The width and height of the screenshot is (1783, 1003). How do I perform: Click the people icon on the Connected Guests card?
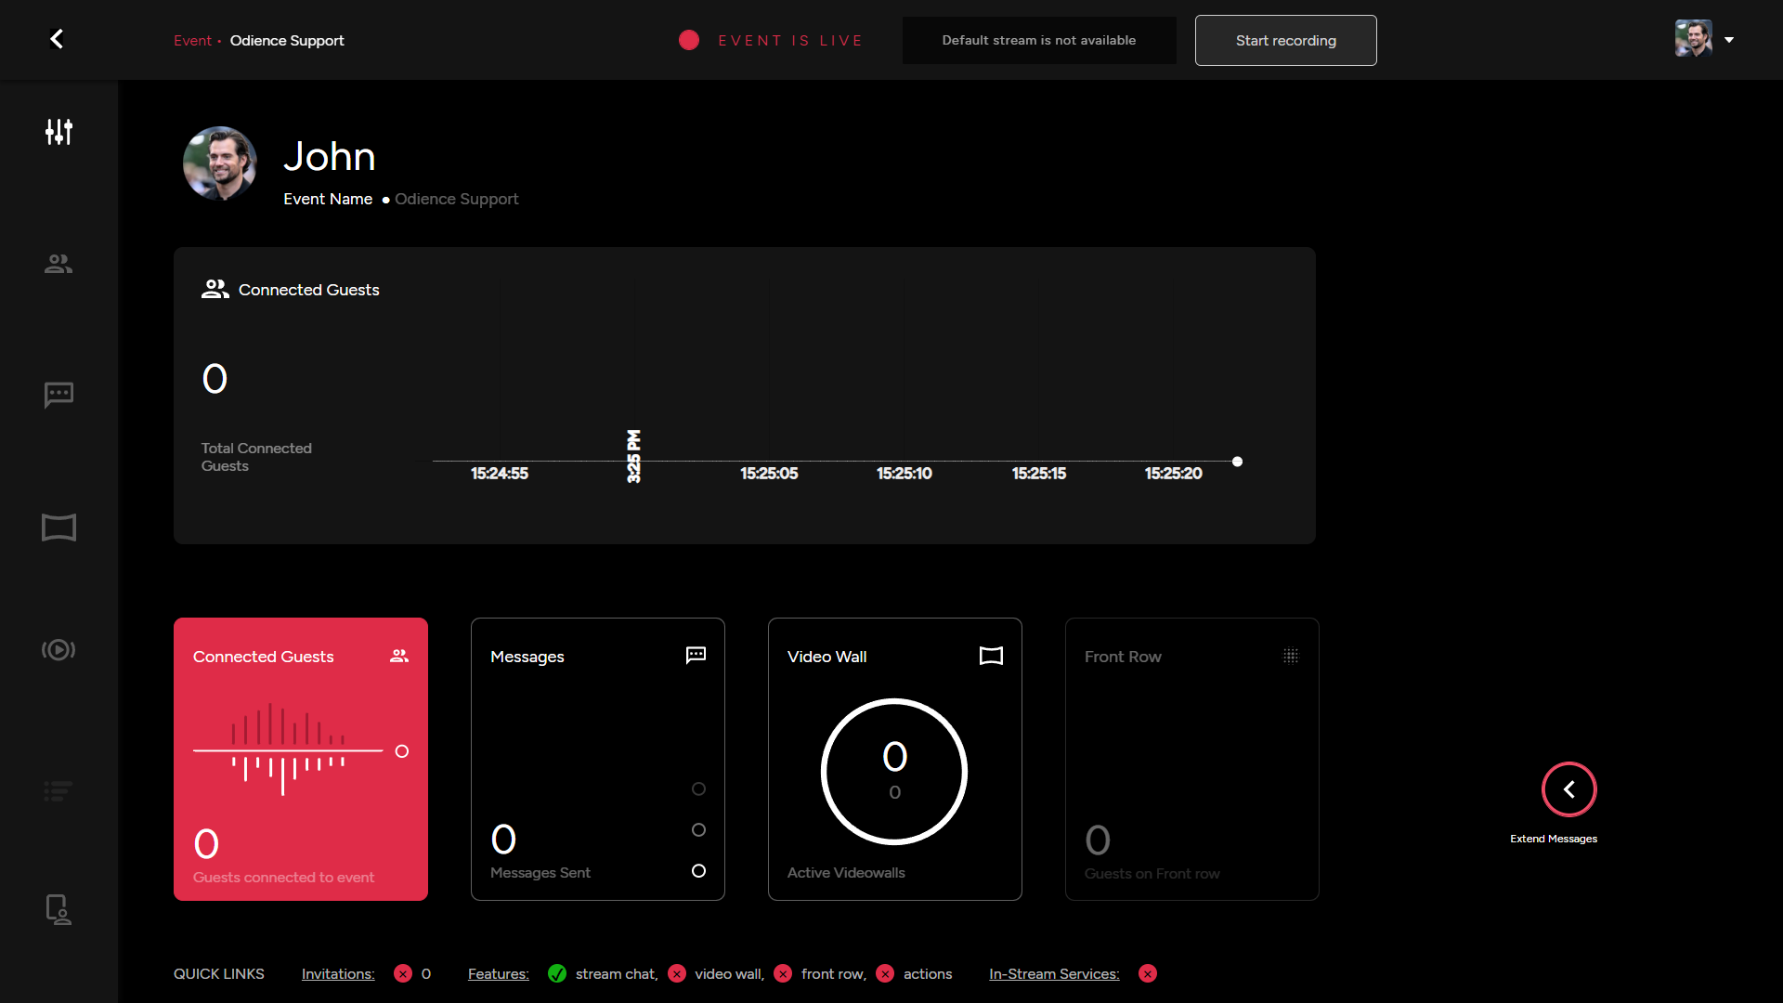click(399, 656)
